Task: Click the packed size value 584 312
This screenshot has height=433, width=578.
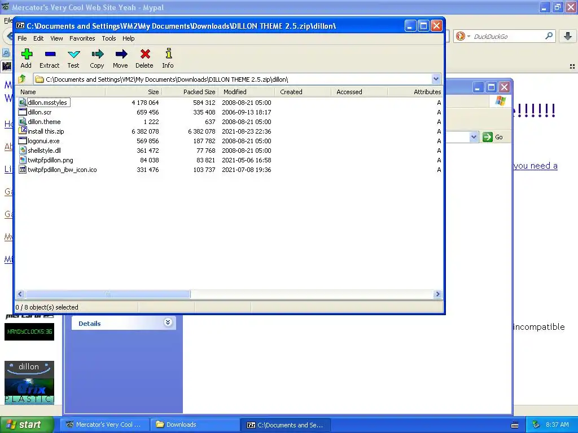Action: [x=204, y=103]
